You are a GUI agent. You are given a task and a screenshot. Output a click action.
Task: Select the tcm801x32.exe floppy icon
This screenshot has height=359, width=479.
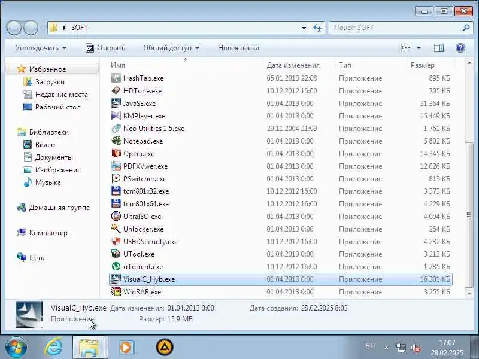click(116, 191)
